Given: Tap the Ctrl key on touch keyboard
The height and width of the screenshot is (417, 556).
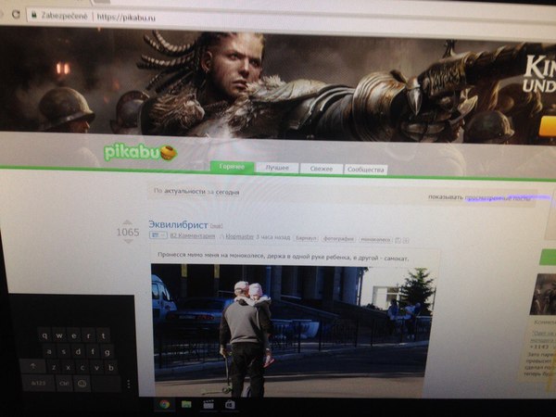Looking at the screenshot, I should coord(63,382).
